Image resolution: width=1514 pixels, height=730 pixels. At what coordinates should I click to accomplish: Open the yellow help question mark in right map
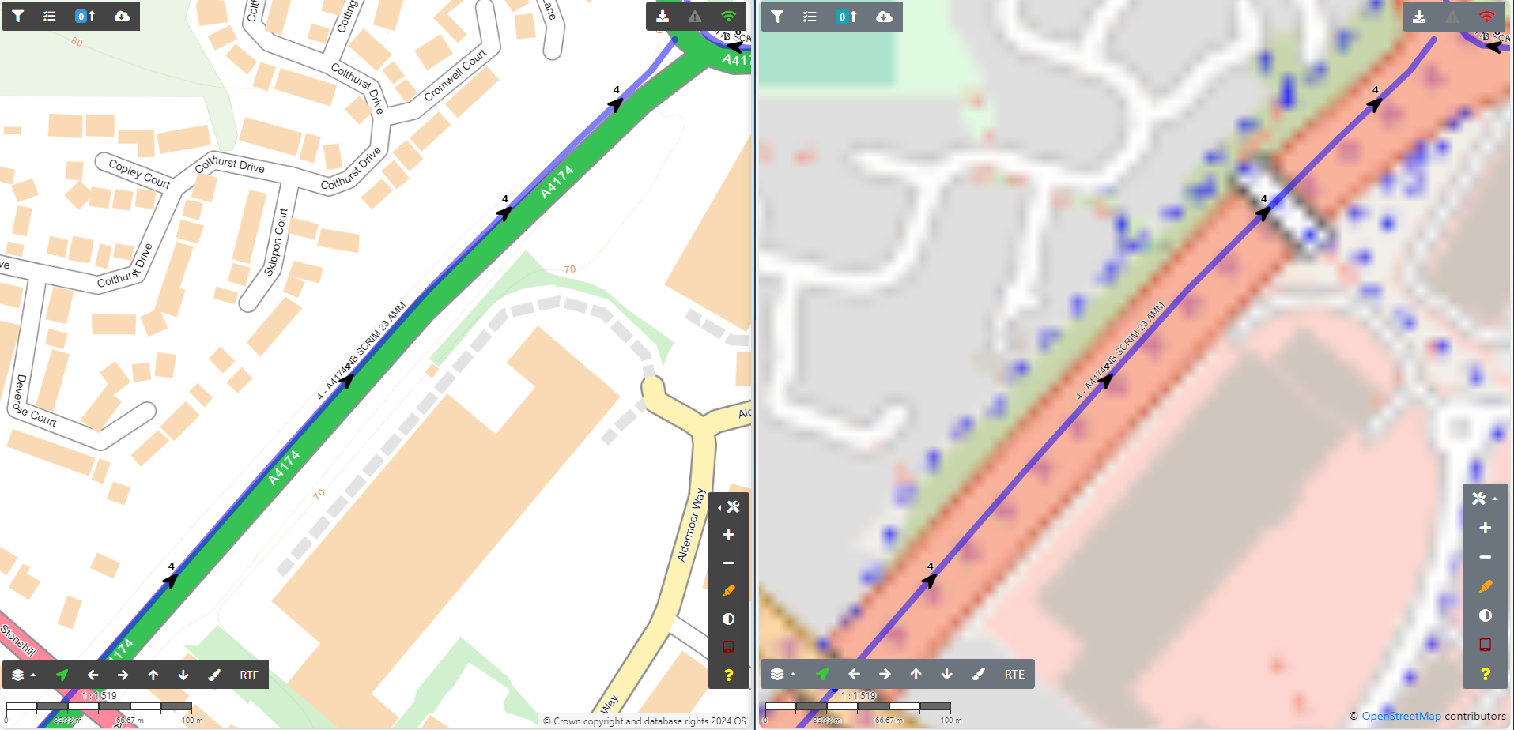1486,674
